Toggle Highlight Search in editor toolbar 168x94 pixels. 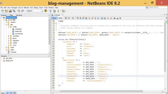coord(86,18)
